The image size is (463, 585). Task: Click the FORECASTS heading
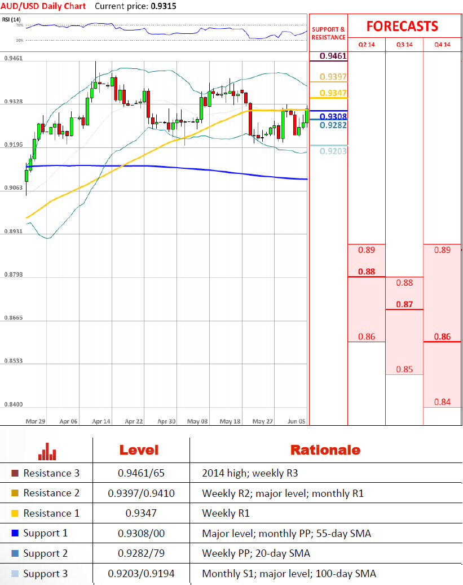pos(402,26)
